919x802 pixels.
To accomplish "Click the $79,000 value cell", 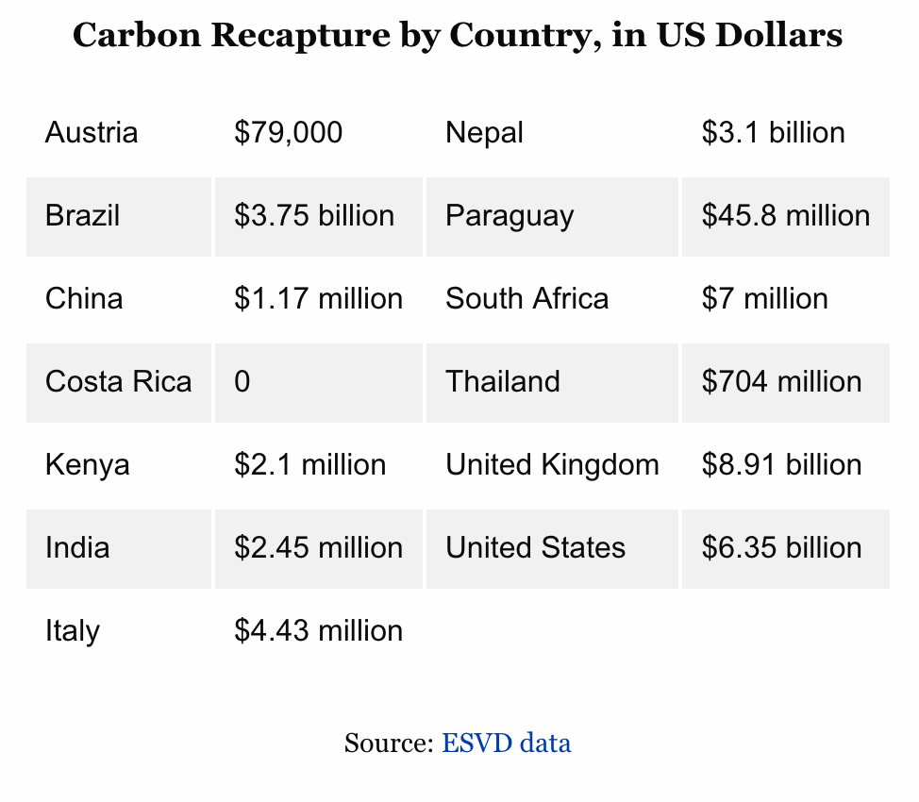I will 288,132.
